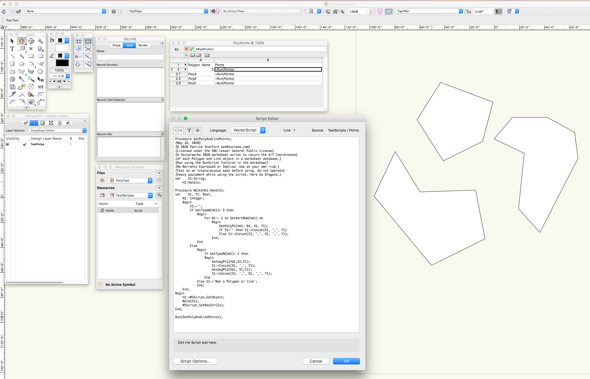Select the Mirror tool

tap(41, 87)
